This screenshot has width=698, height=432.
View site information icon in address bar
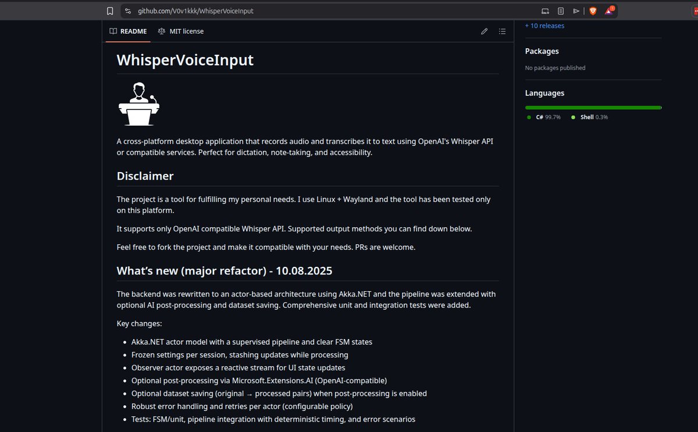click(128, 10)
